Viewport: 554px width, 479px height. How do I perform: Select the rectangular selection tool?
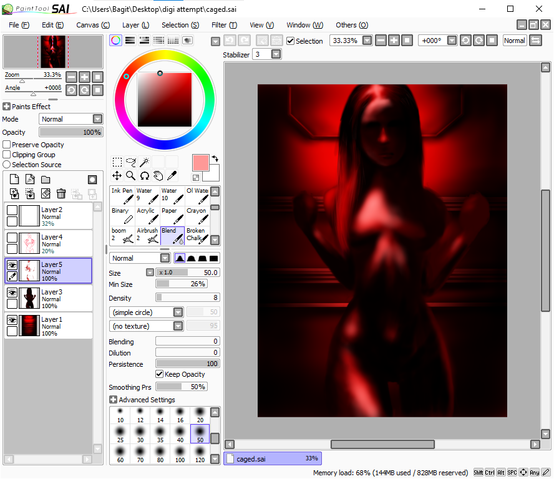117,162
